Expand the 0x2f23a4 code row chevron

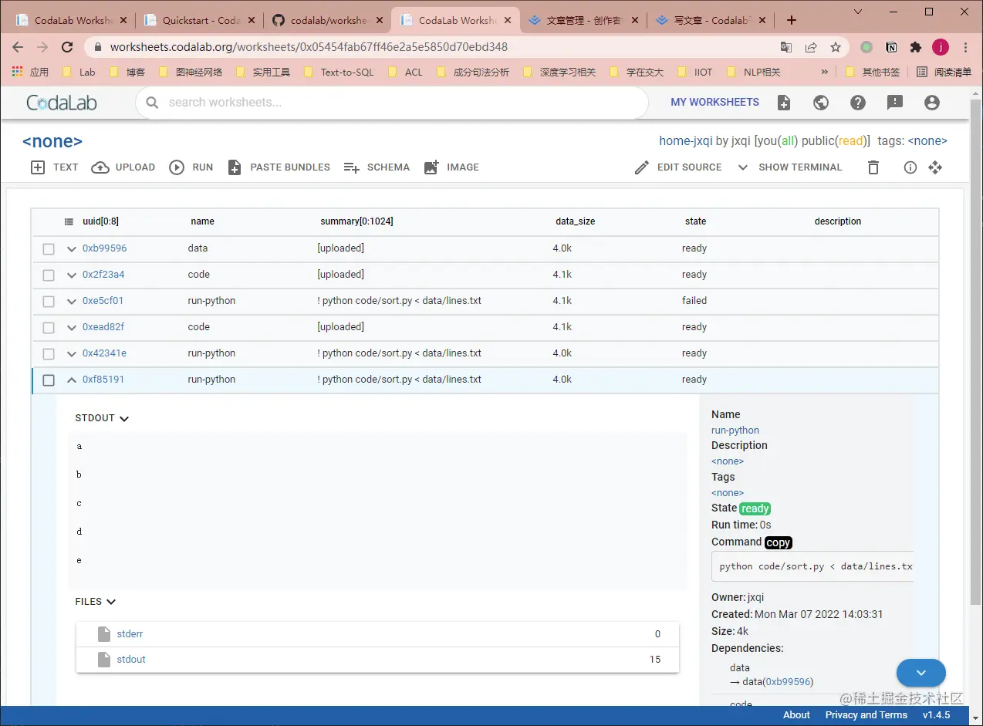coord(72,275)
